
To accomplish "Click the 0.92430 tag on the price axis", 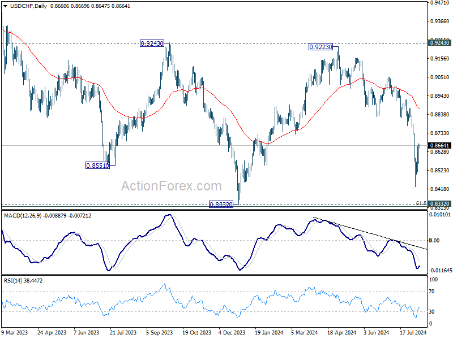I will pos(439,43).
